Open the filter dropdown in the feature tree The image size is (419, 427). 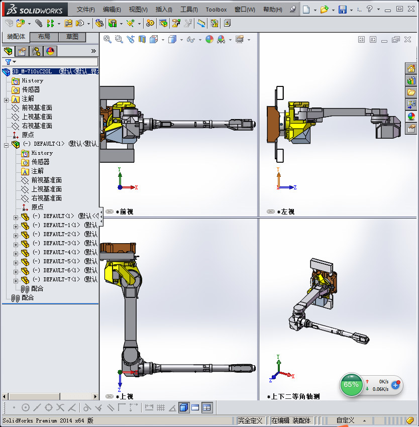tap(15, 62)
